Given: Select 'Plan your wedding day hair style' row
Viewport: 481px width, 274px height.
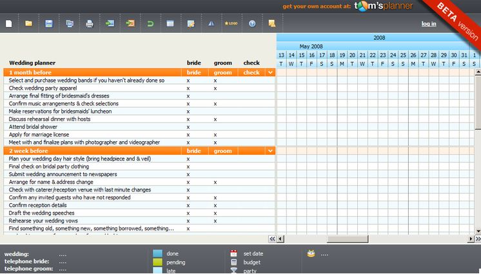Looking at the screenshot, I should [x=139, y=159].
